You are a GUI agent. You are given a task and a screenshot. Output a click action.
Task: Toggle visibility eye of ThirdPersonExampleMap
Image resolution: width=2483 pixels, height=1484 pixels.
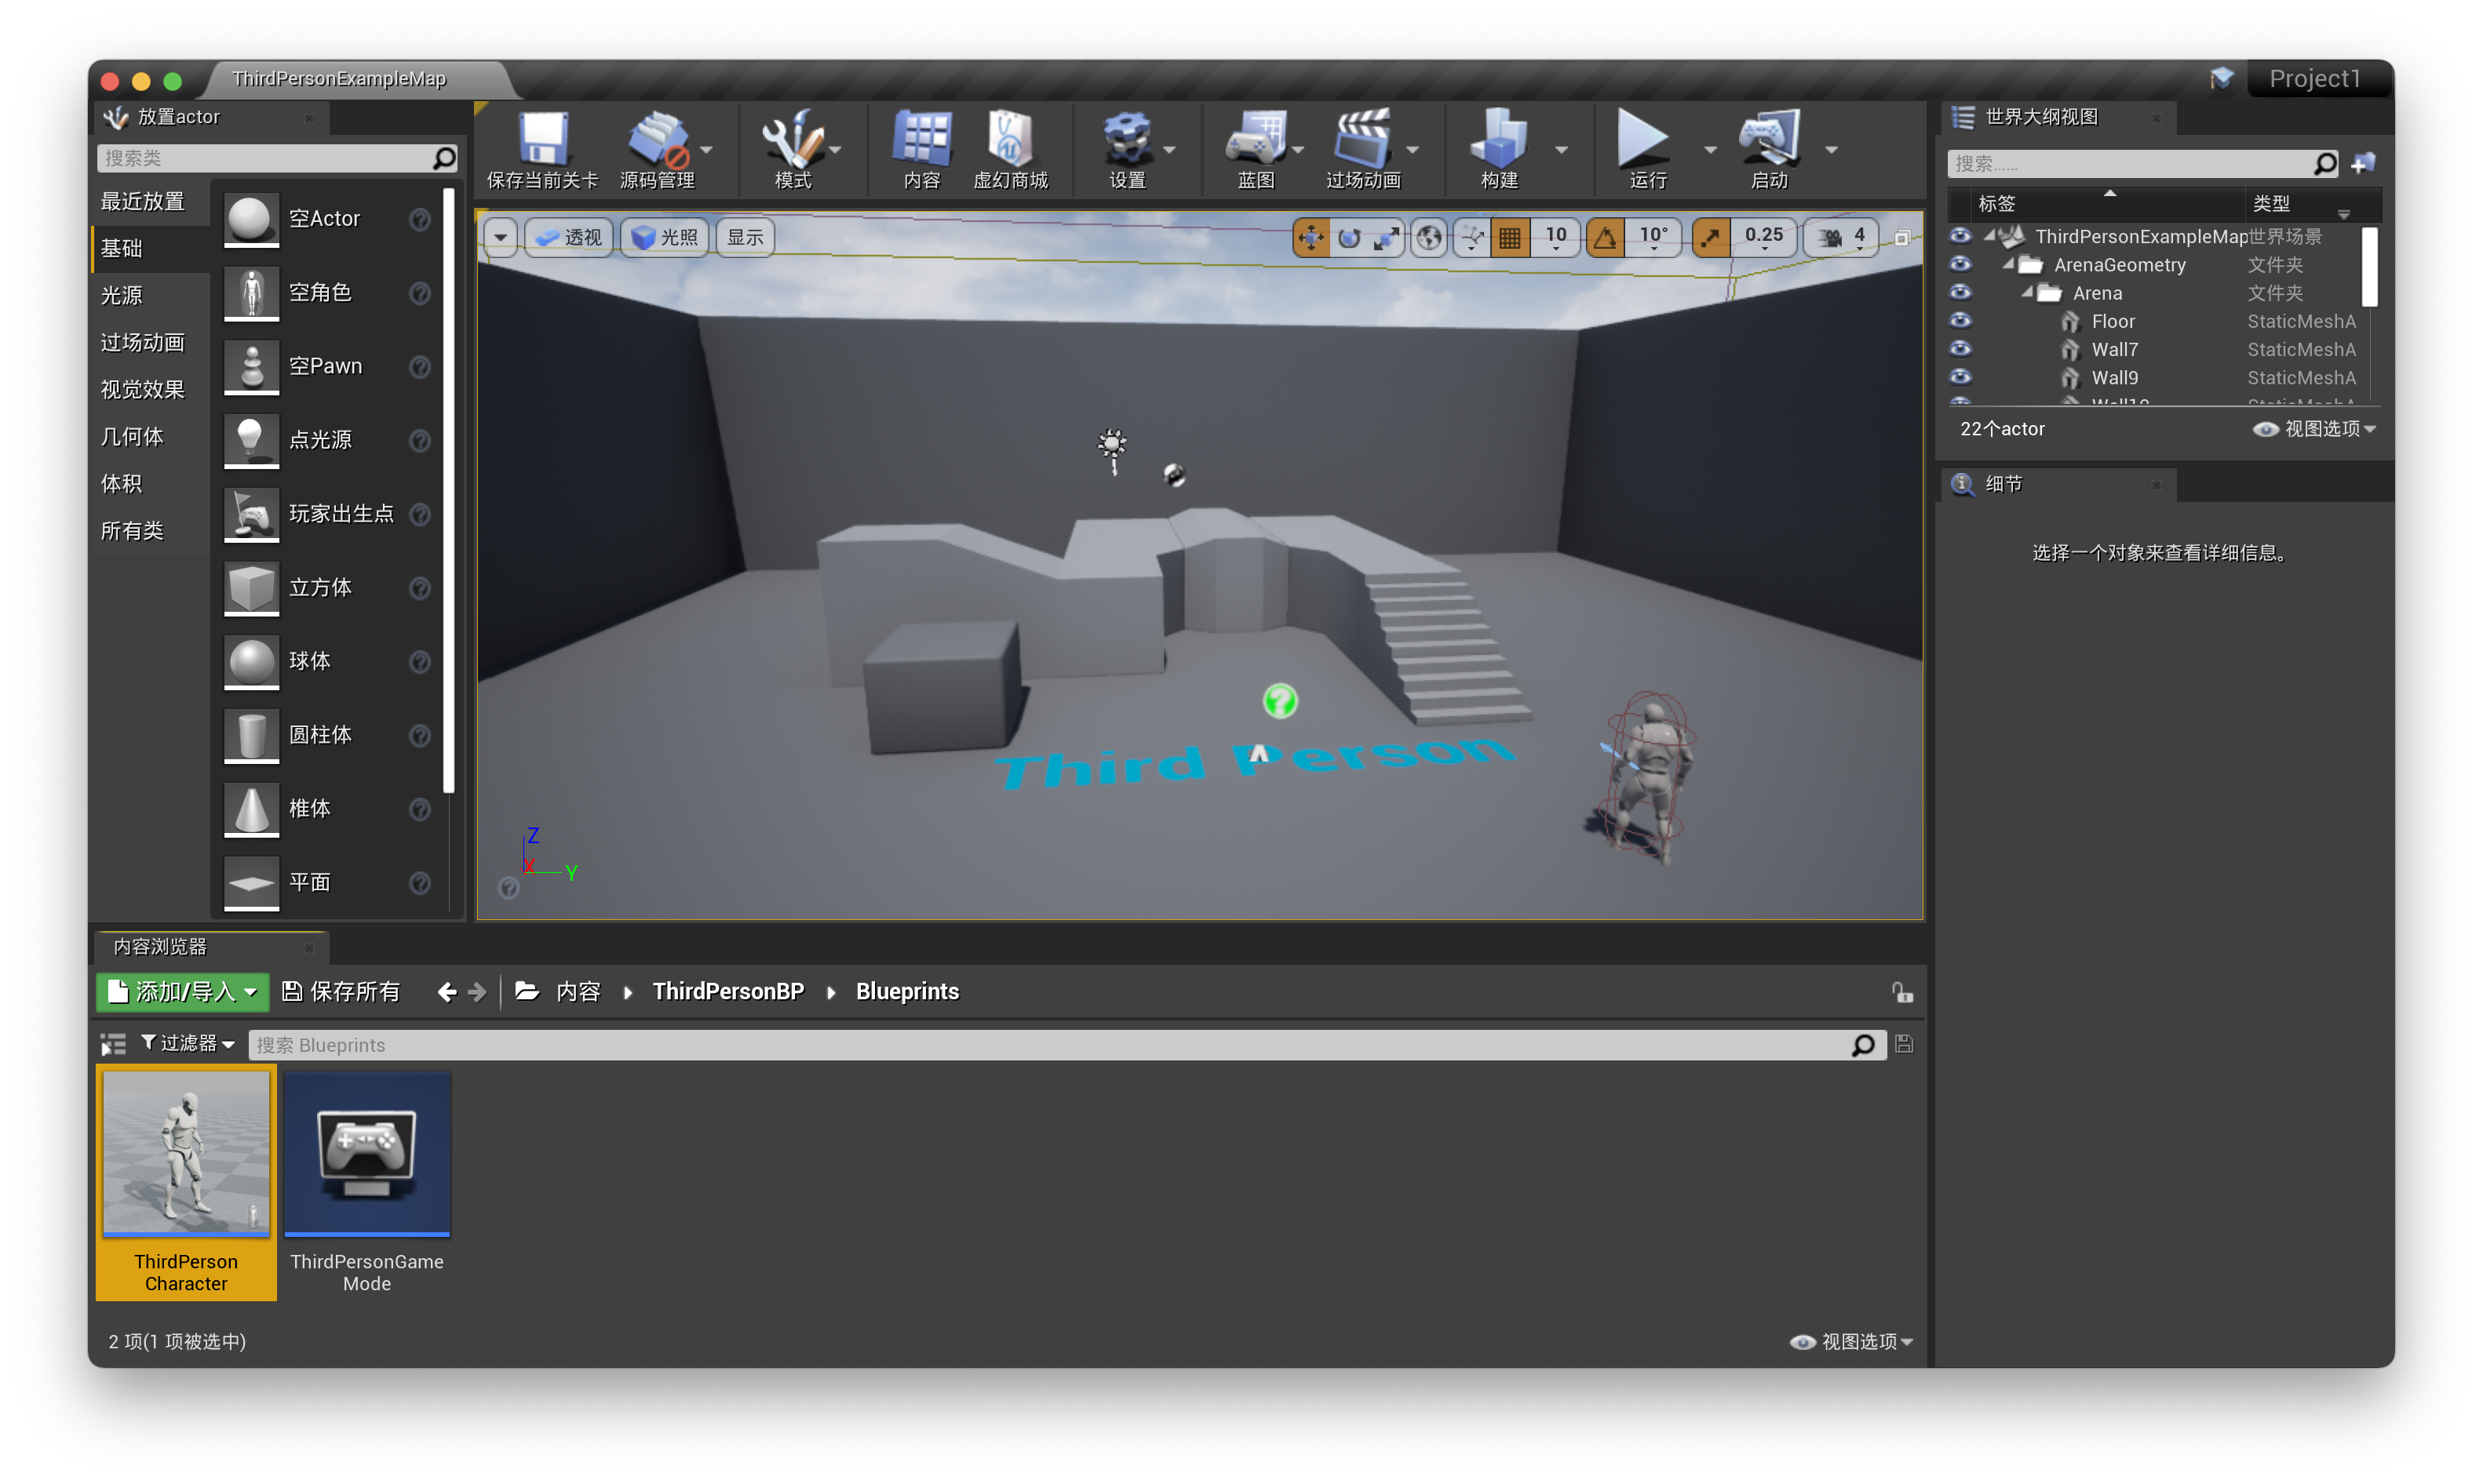1960,236
